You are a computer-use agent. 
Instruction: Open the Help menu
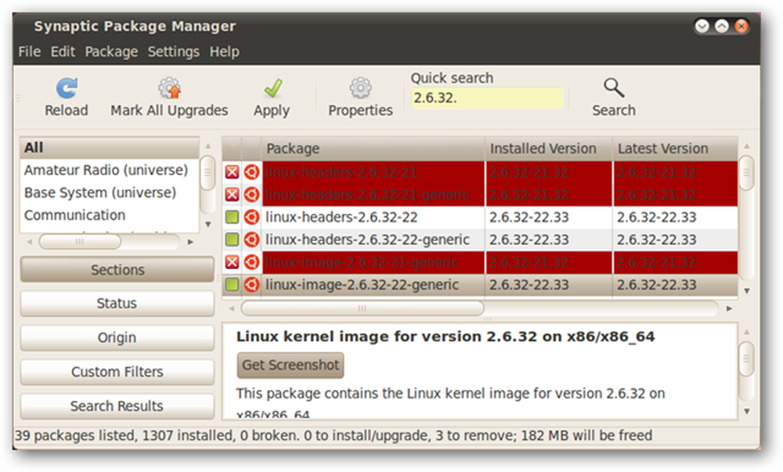224,52
